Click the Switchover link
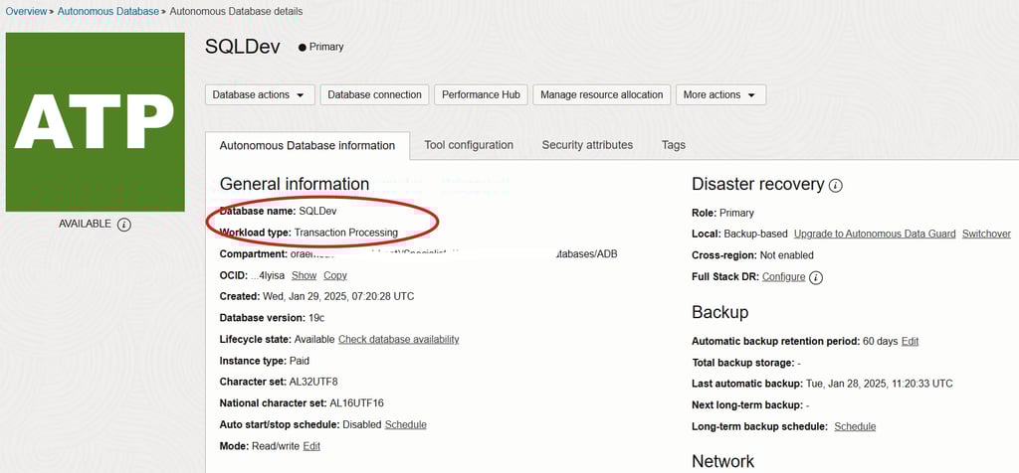This screenshot has width=1019, height=473. click(986, 234)
